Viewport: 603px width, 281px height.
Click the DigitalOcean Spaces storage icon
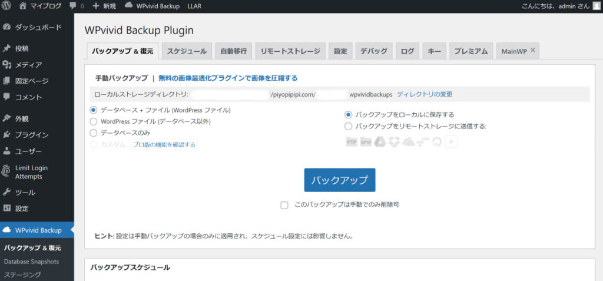(436, 143)
